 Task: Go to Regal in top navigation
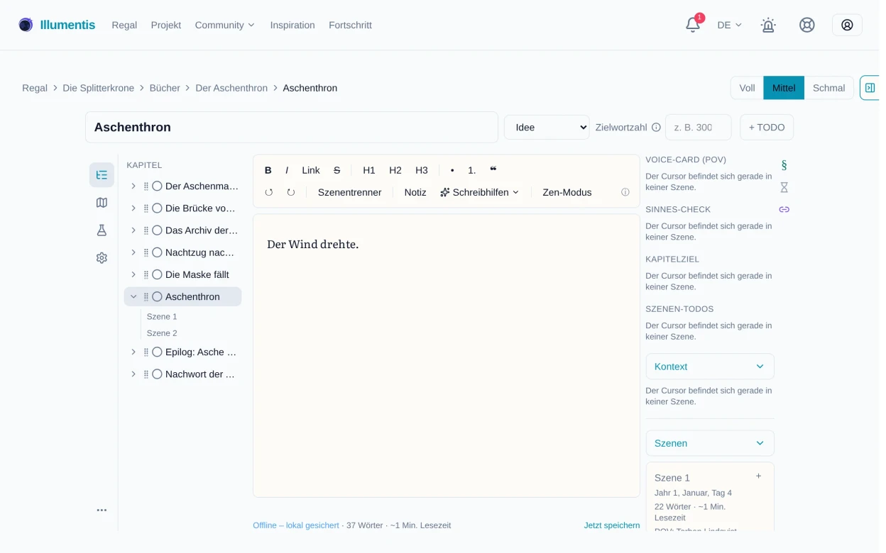coord(124,25)
